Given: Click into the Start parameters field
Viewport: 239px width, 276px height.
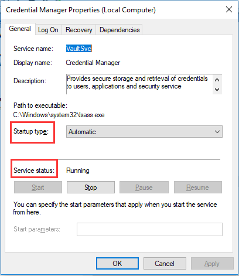Looking at the screenshot, I should (149, 229).
